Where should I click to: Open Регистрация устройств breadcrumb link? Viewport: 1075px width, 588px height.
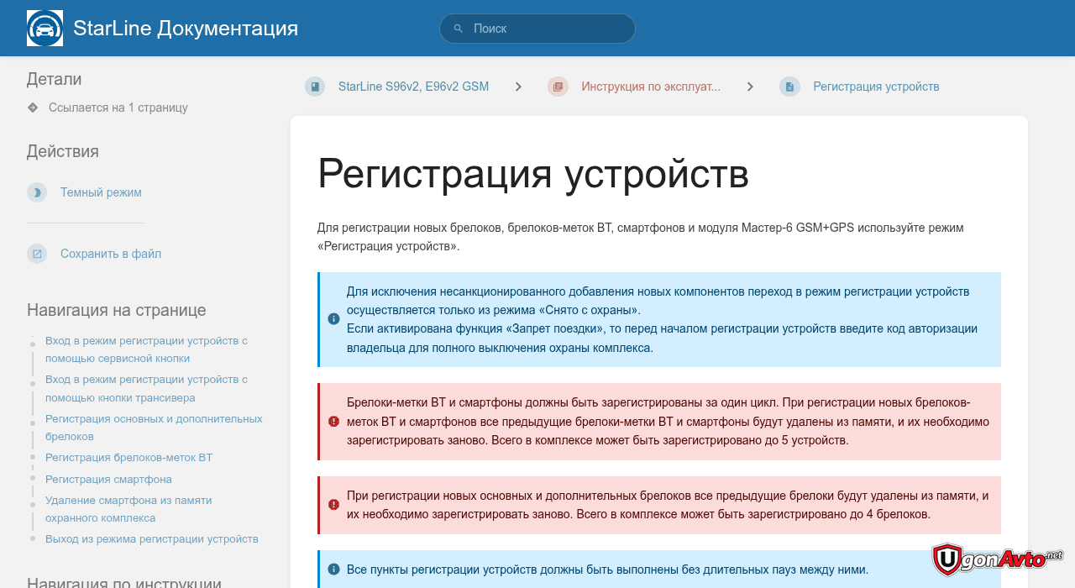click(876, 87)
